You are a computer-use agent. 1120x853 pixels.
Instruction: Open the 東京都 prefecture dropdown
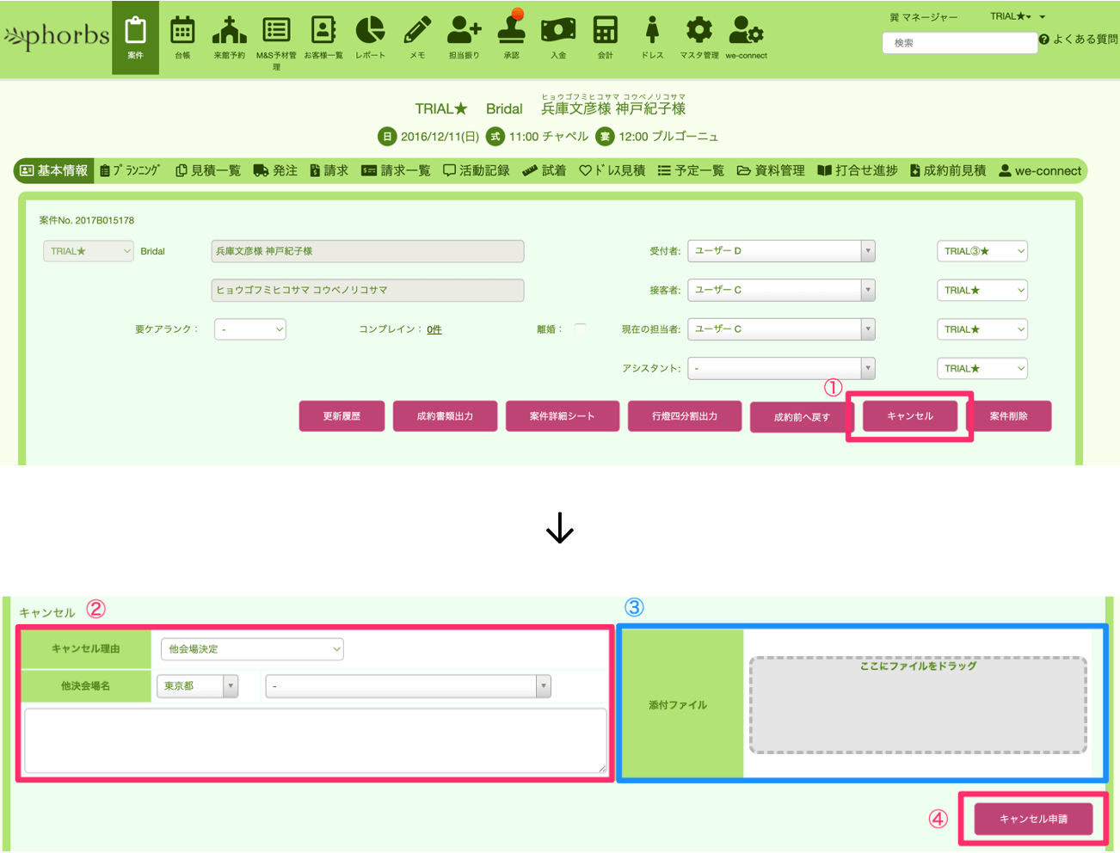click(x=197, y=686)
